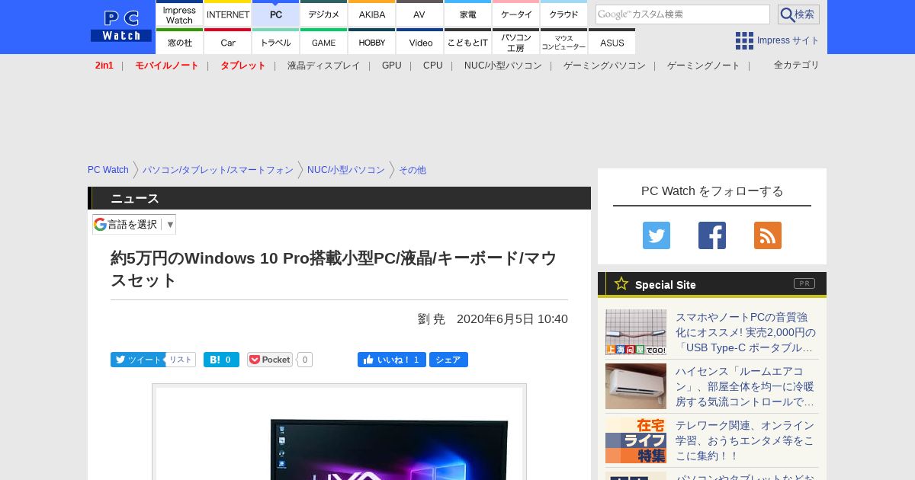Click the Impress サイト link text
The image size is (915, 480).
click(788, 40)
